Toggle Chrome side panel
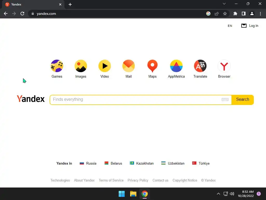 (244, 14)
